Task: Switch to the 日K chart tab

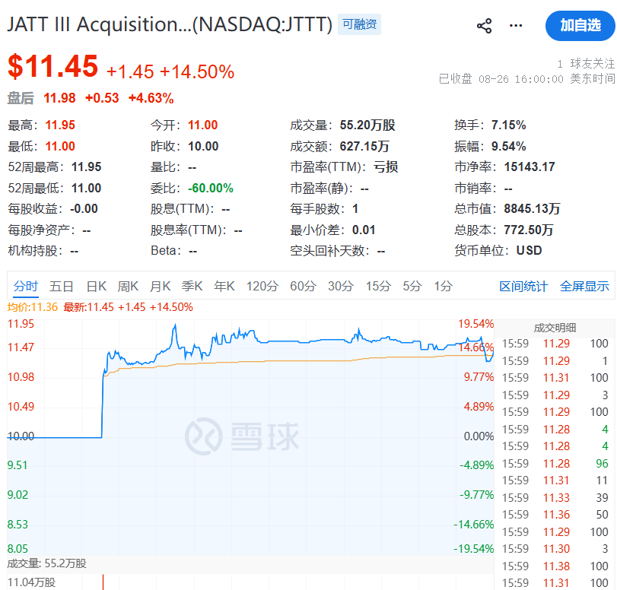Action: (x=97, y=286)
